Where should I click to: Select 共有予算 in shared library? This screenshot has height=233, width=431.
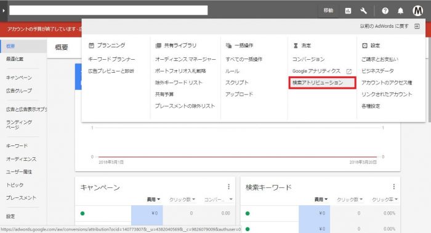click(x=164, y=94)
